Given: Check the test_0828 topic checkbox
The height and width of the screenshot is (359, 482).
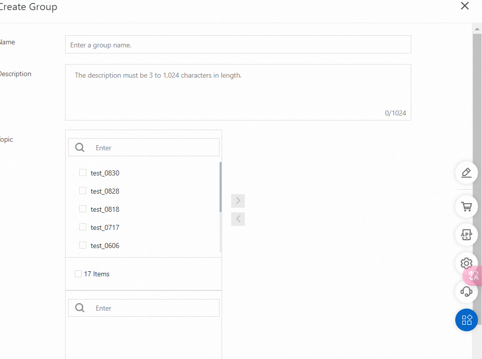Looking at the screenshot, I should [x=83, y=191].
